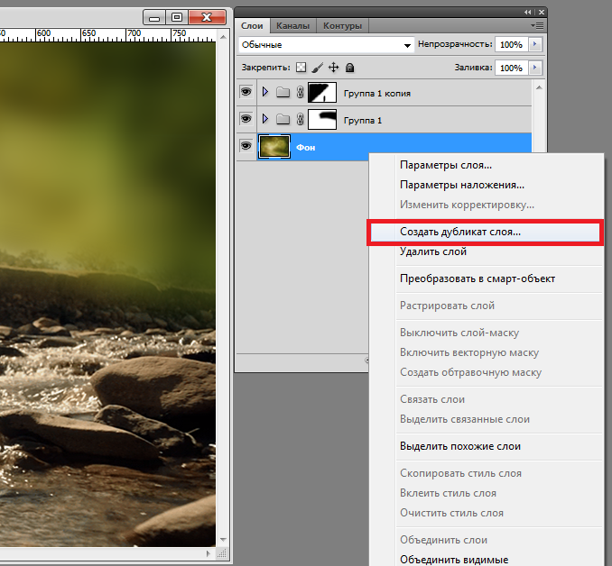Click the mask link chain icon of Группа 1
This screenshot has width=612, height=566.
(x=300, y=119)
